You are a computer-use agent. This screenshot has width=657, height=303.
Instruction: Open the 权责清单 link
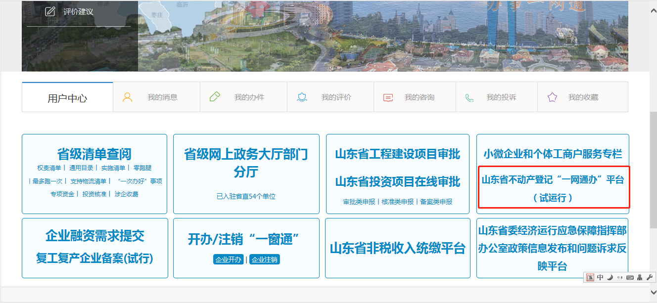[x=49, y=168]
